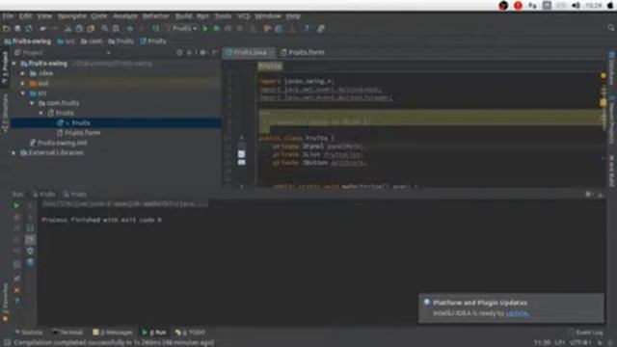Open Run panel gear settings
The width and height of the screenshot is (617, 347).
tap(589, 194)
